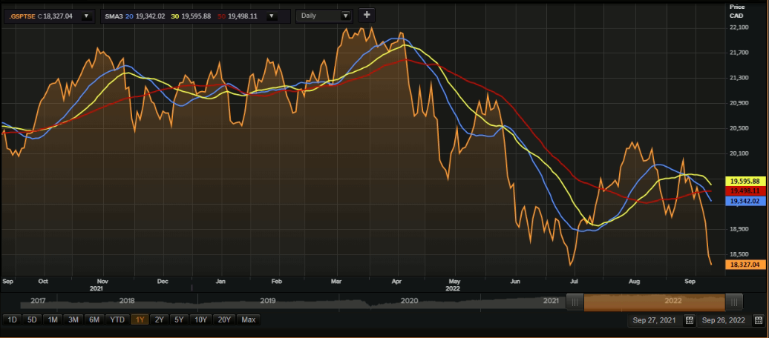The image size is (769, 338).
Task: Click 2021 on the overview timeline
Action: (550, 301)
